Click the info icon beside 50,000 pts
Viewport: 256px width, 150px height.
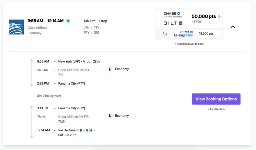[219, 17]
